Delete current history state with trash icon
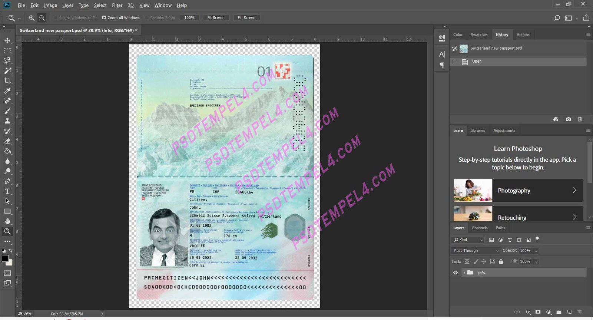Viewport: 593px width, 320px height. click(580, 119)
